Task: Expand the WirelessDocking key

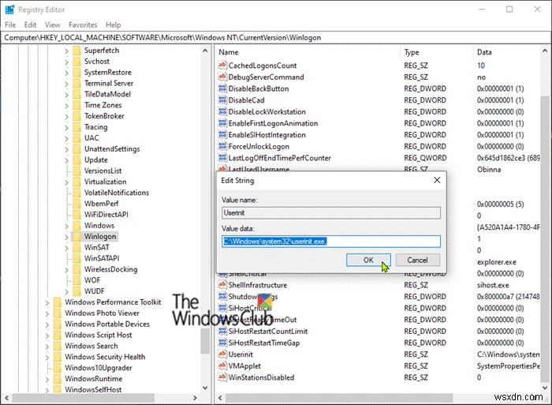Action: point(66,270)
